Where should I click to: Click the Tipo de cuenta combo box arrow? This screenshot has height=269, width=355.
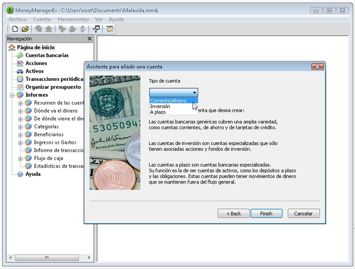(194, 92)
